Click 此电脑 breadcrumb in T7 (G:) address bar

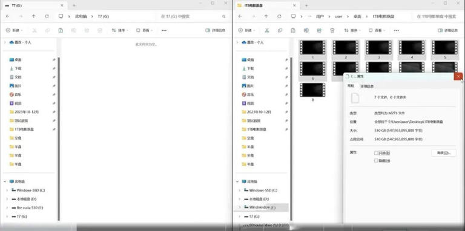coord(81,16)
